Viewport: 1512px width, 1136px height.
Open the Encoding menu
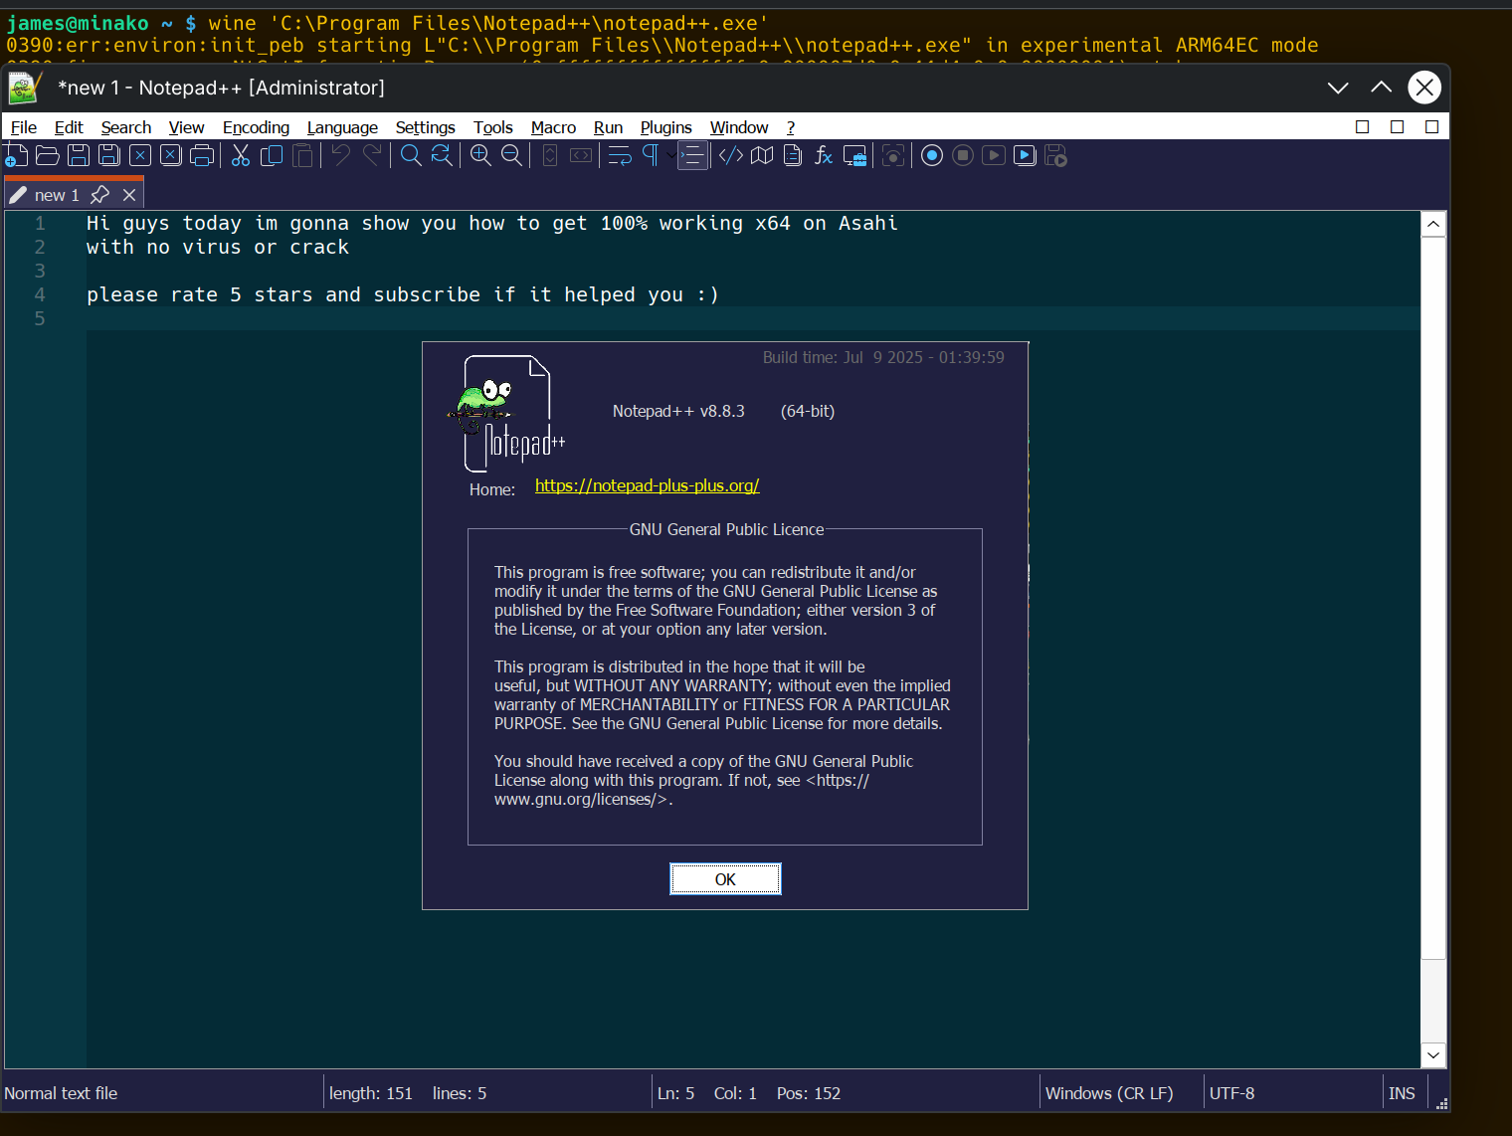tap(256, 127)
